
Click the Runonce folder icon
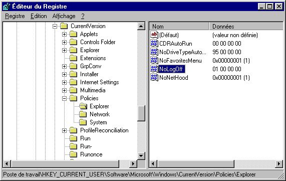[x=74, y=154]
